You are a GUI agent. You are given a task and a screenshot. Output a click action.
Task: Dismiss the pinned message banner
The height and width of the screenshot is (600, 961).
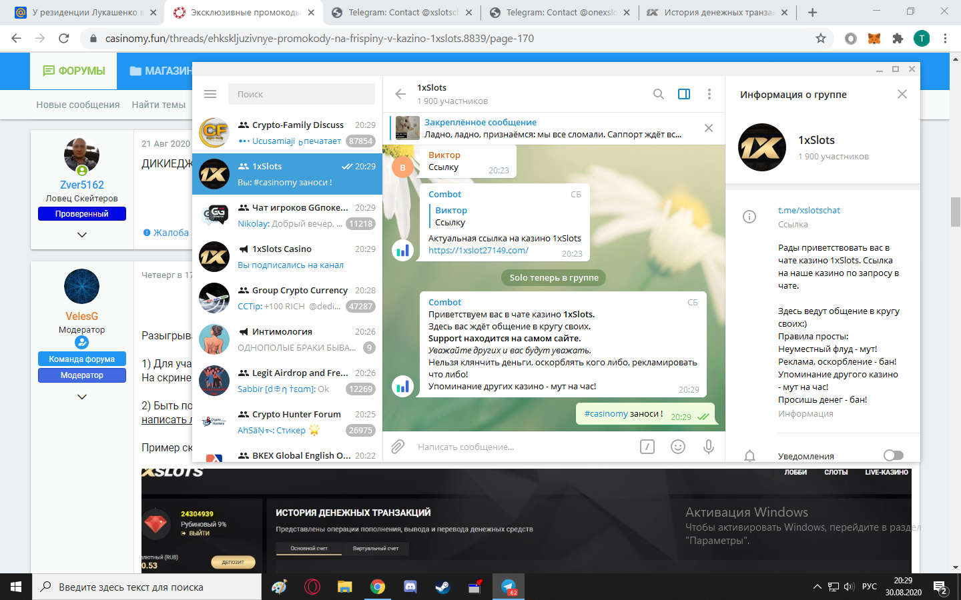click(709, 128)
